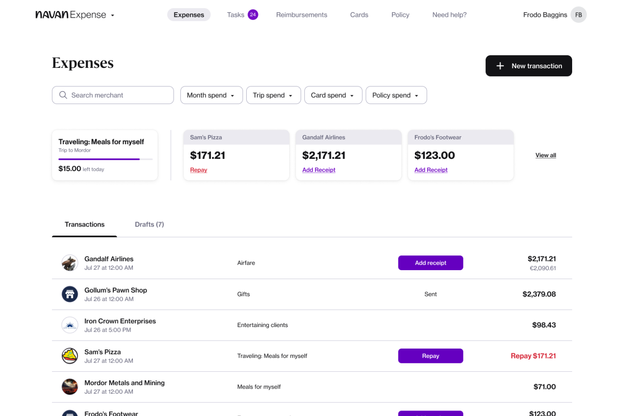
Task: Open the Sam's Pizza transaction name in list
Action: 102,352
